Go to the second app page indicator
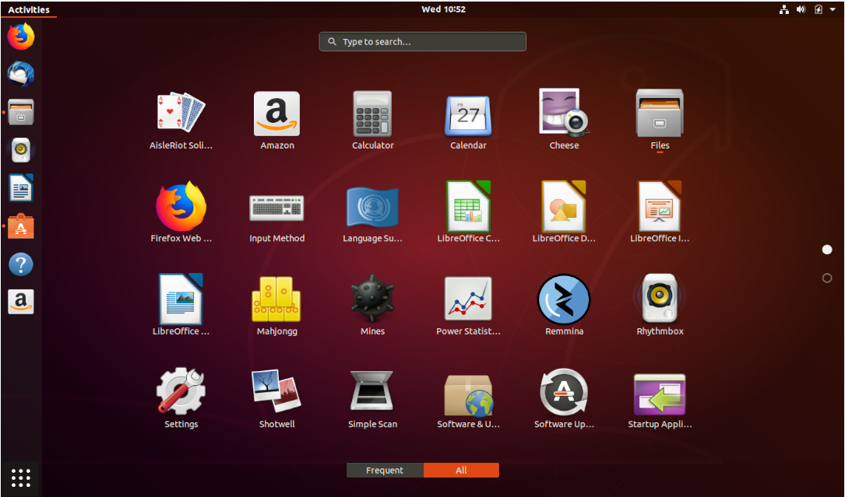 [x=826, y=278]
